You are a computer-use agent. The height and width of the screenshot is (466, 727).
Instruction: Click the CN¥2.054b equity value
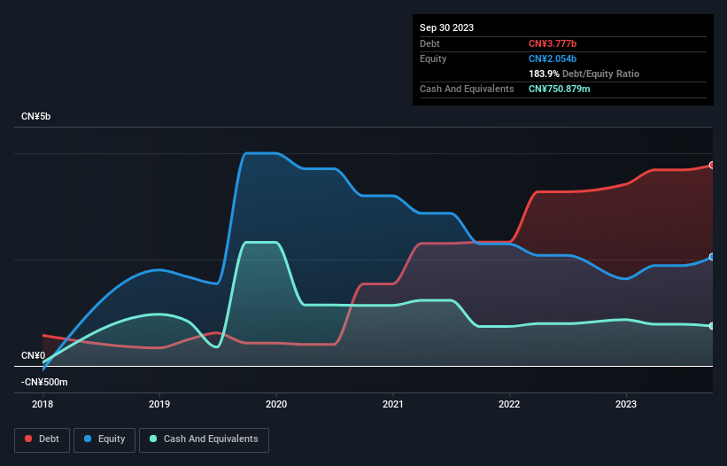click(553, 58)
